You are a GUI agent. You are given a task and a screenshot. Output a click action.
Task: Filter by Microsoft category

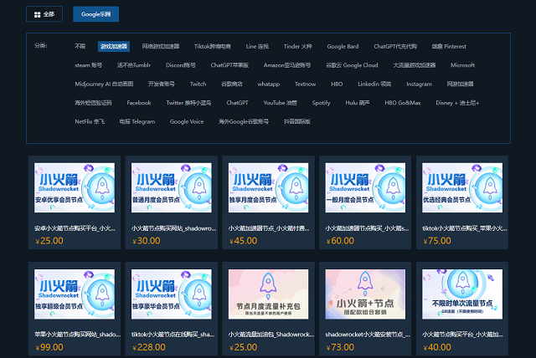pyautogui.click(x=462, y=65)
